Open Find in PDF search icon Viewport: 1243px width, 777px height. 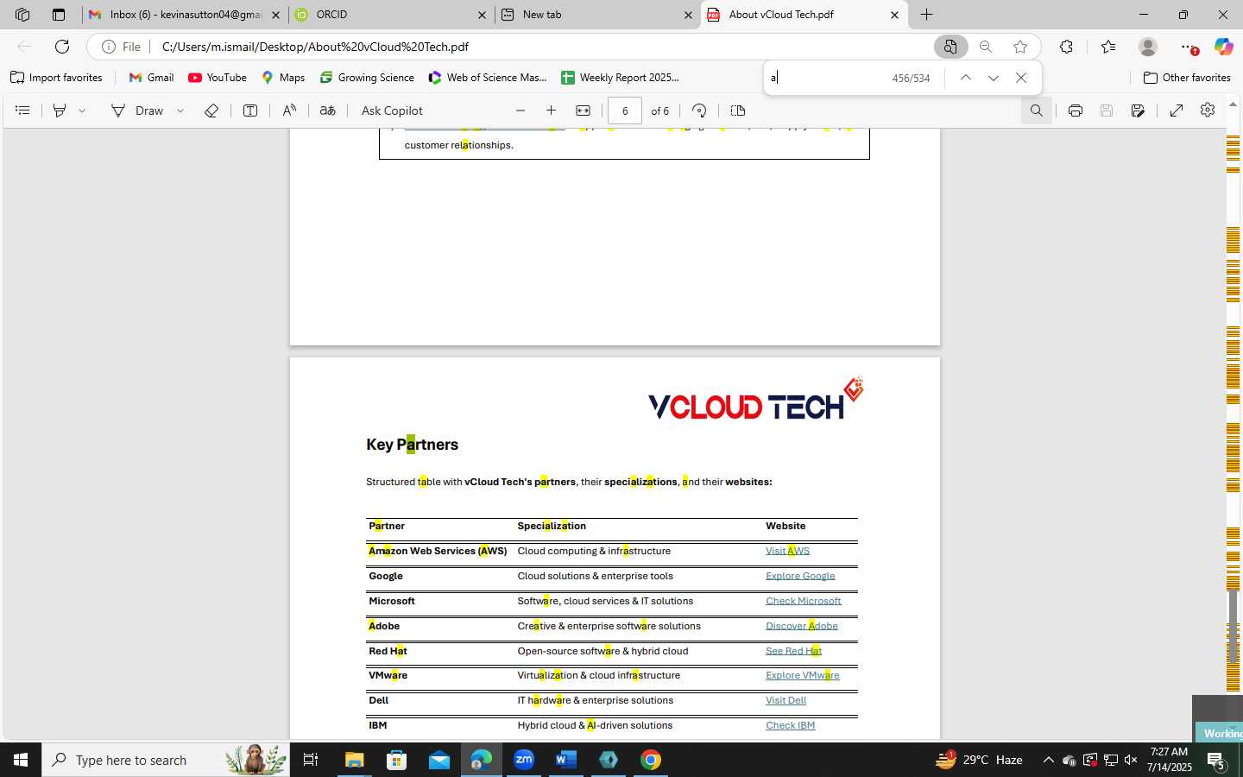[1037, 111]
